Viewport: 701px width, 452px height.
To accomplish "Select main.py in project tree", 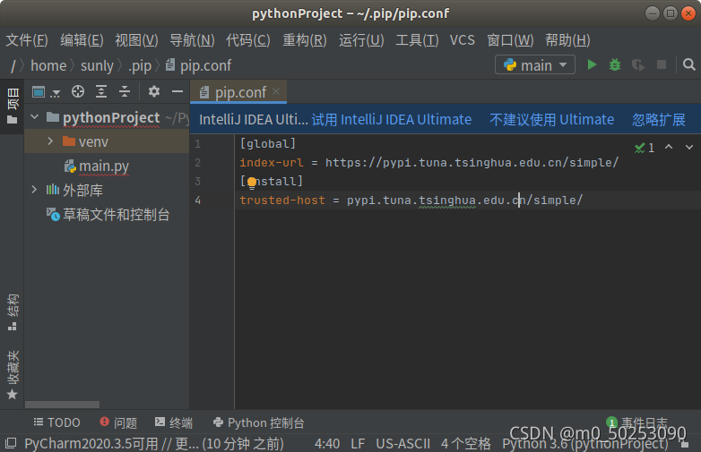I will pyautogui.click(x=104, y=166).
